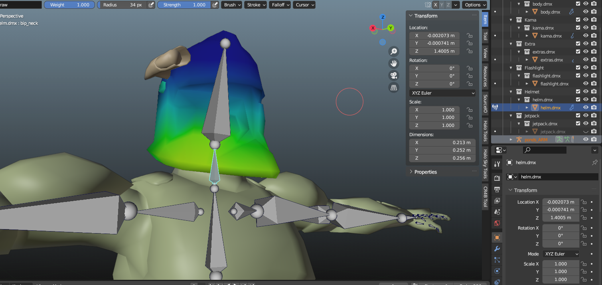Open the properties editor type dropdown
Image resolution: width=602 pixels, height=285 pixels.
(501, 150)
